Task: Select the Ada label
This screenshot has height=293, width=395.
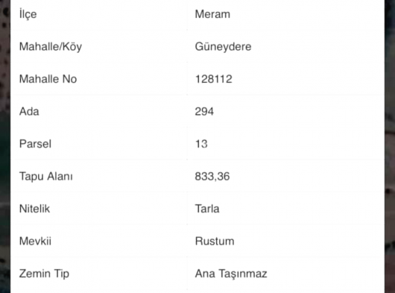Action: [x=29, y=111]
